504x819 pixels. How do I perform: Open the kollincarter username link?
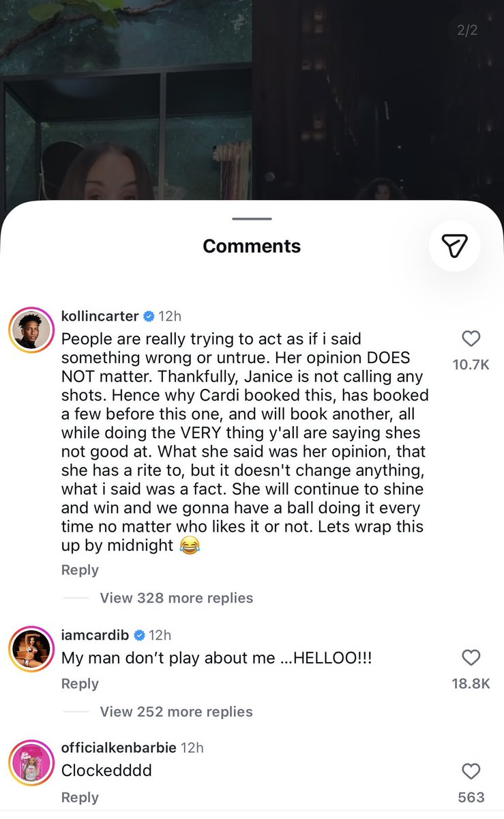100,317
